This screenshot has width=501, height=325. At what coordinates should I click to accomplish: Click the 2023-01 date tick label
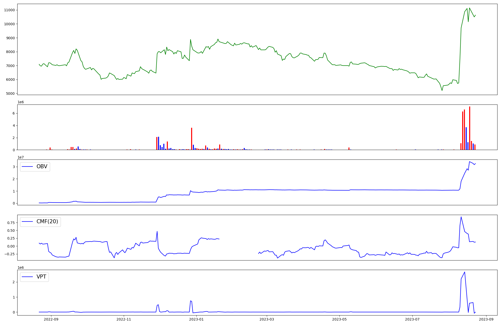196,319
